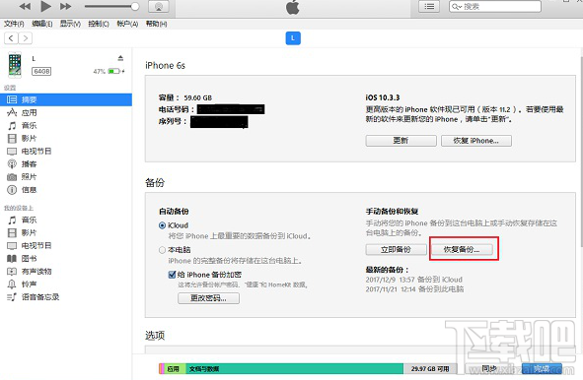Click the play button

click(45, 6)
